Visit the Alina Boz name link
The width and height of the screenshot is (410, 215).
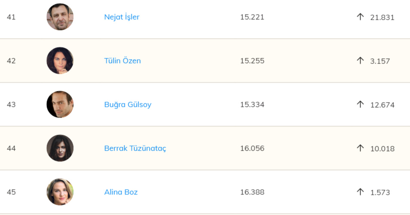[121, 192]
